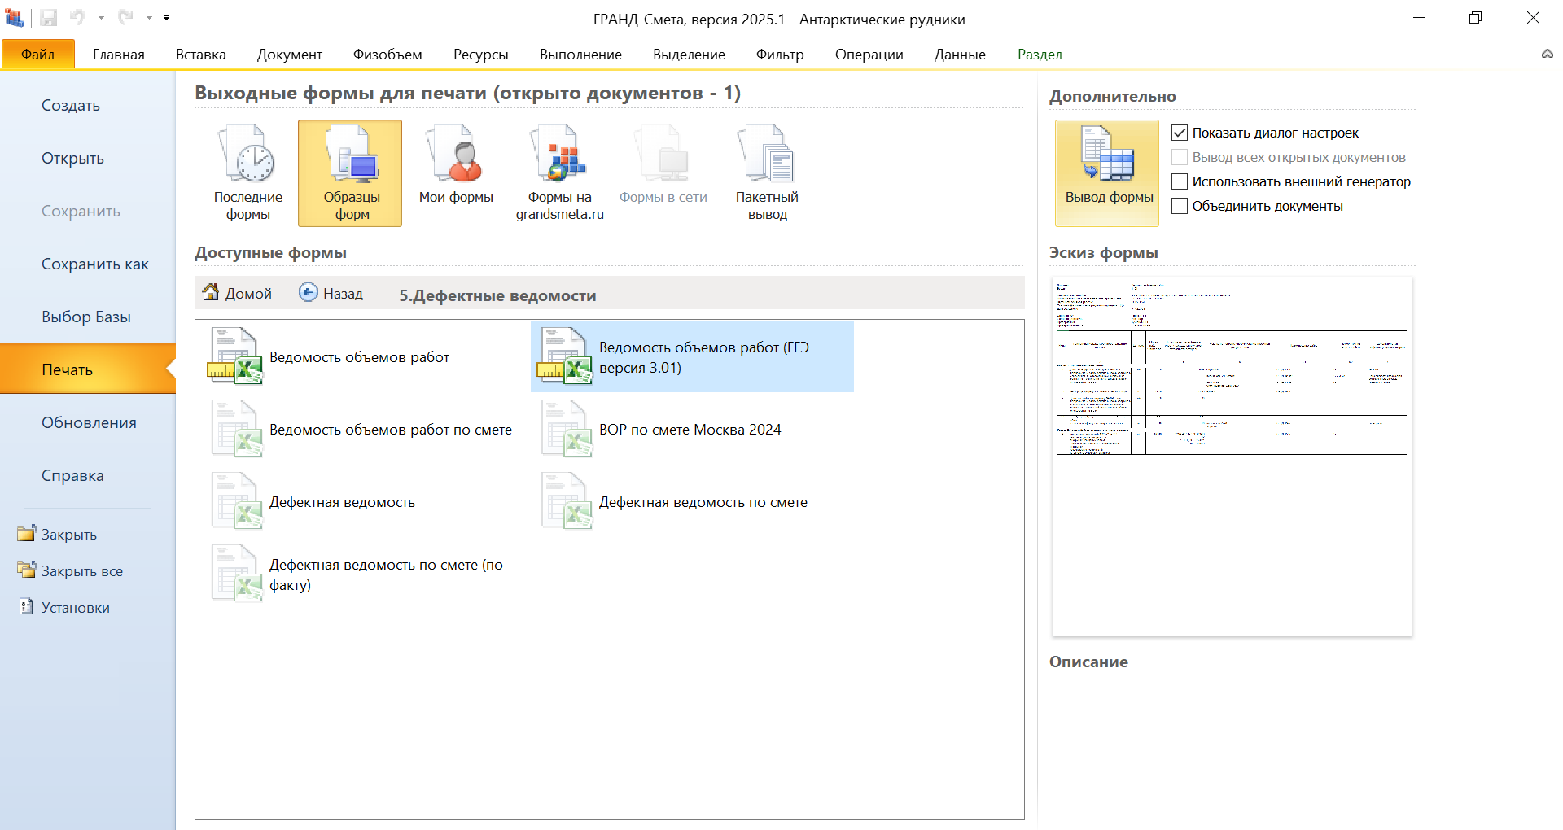
Task: Select Дефектная ведомость по смете (по факту) icon
Action: tap(236, 574)
